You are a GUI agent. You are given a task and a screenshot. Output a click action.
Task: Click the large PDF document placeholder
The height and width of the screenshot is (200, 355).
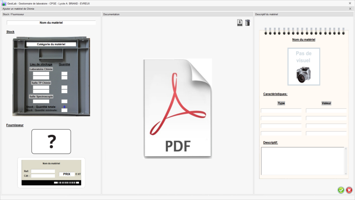click(177, 109)
